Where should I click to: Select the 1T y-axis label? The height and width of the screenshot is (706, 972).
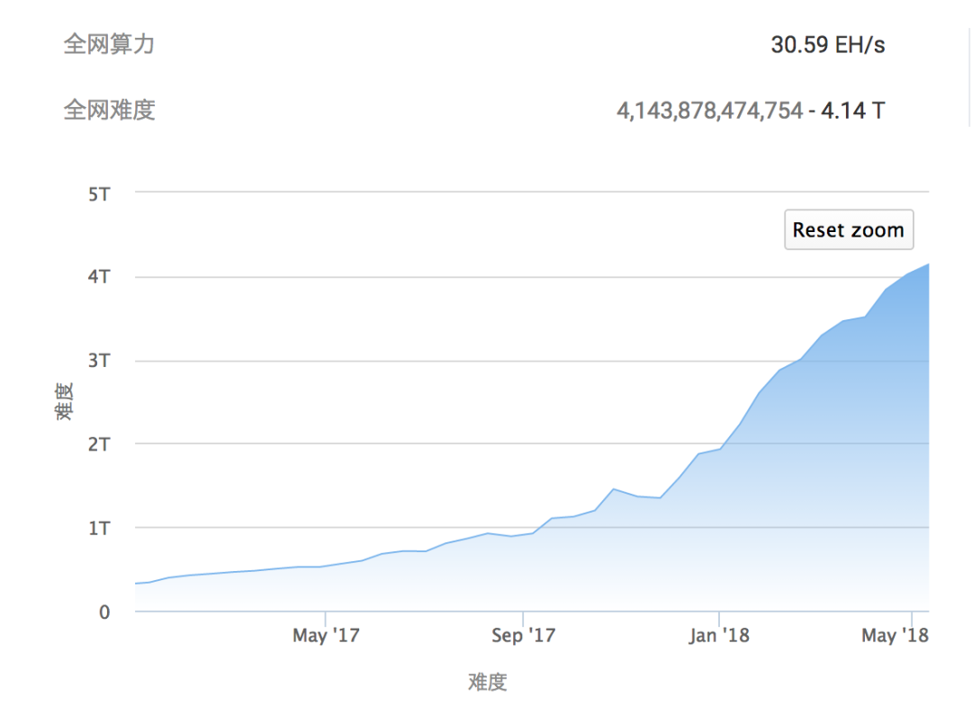point(98,528)
